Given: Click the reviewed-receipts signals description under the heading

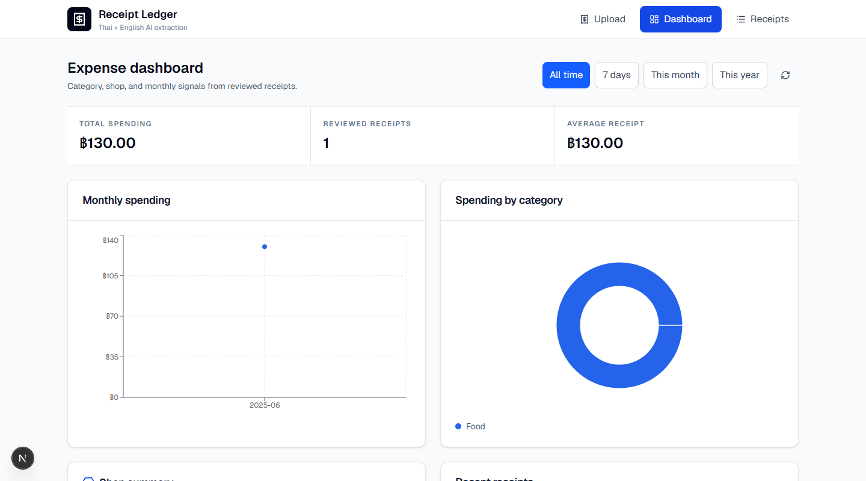Looking at the screenshot, I should (x=182, y=86).
